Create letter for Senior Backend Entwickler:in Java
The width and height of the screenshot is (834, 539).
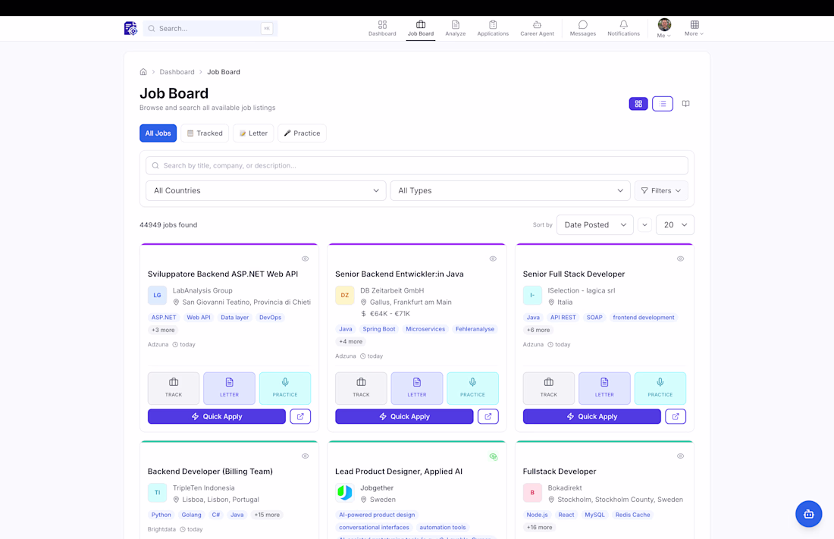tap(417, 388)
